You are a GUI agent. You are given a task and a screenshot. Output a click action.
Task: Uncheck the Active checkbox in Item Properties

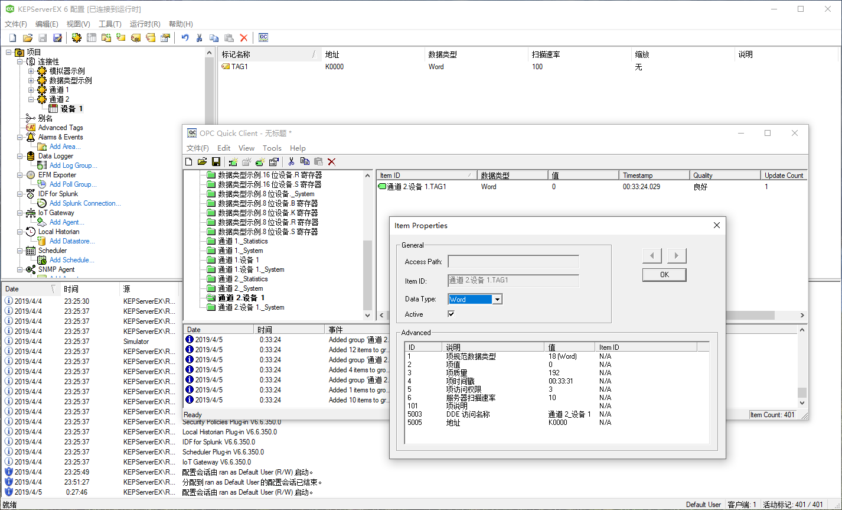(x=450, y=314)
